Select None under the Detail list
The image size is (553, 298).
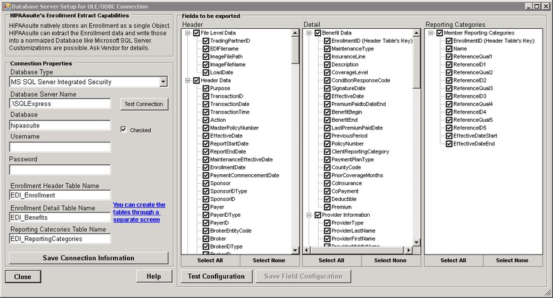pos(390,260)
